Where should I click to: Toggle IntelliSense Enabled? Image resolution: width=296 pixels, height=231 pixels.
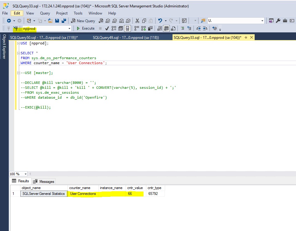pyautogui.click(x=127, y=28)
